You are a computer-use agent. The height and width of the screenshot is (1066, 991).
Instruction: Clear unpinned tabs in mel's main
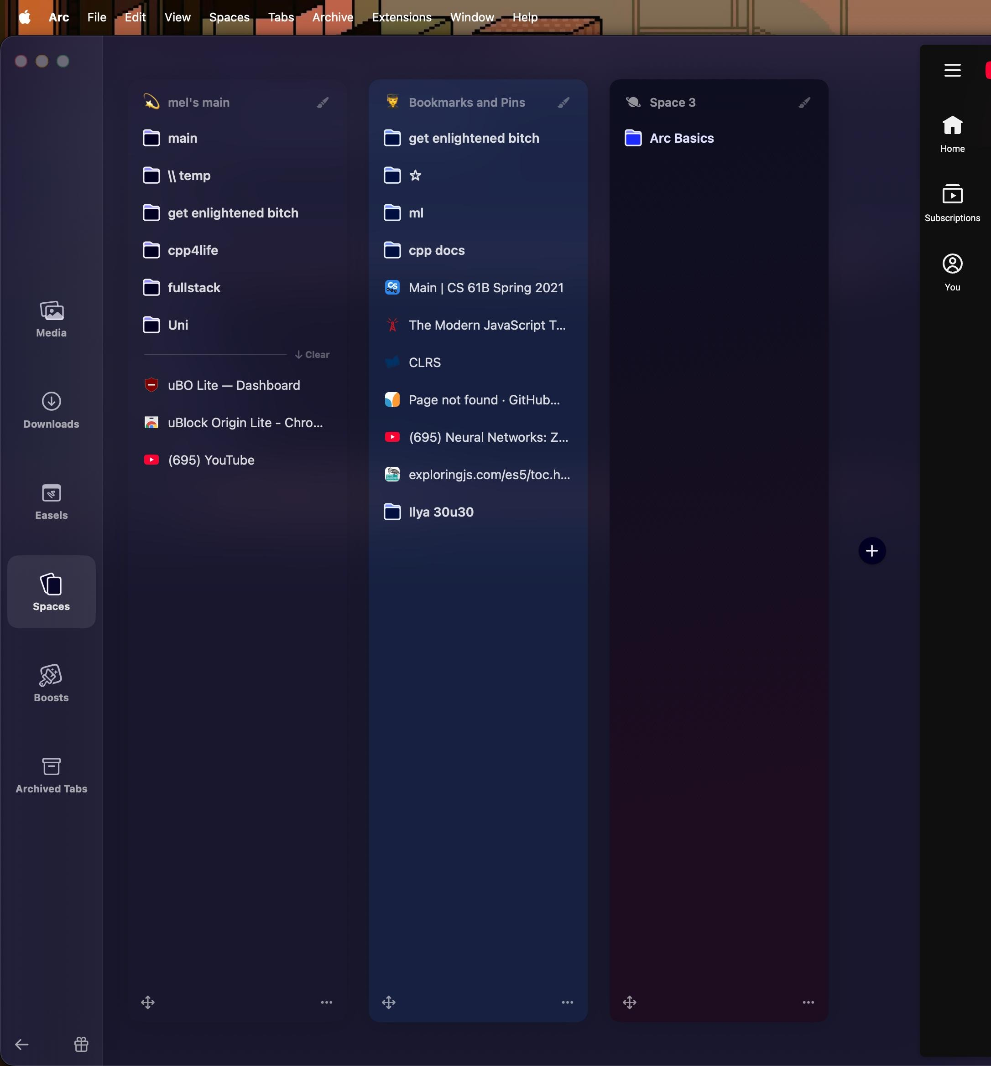point(312,355)
